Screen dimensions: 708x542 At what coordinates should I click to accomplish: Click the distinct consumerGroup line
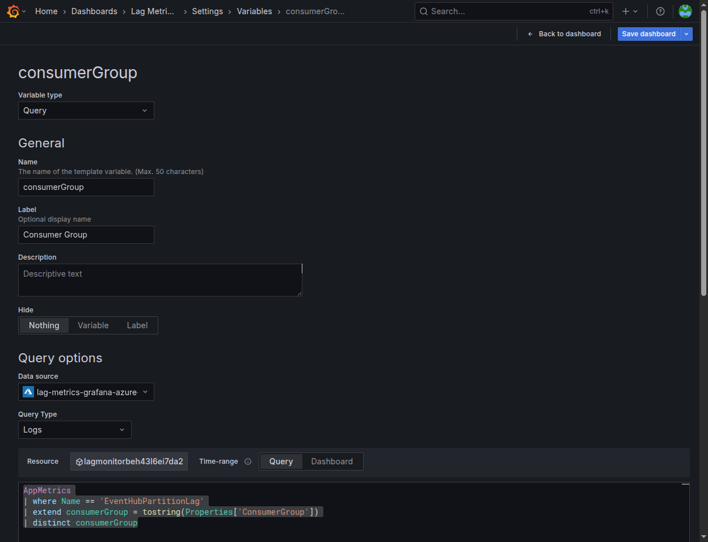pyautogui.click(x=81, y=523)
